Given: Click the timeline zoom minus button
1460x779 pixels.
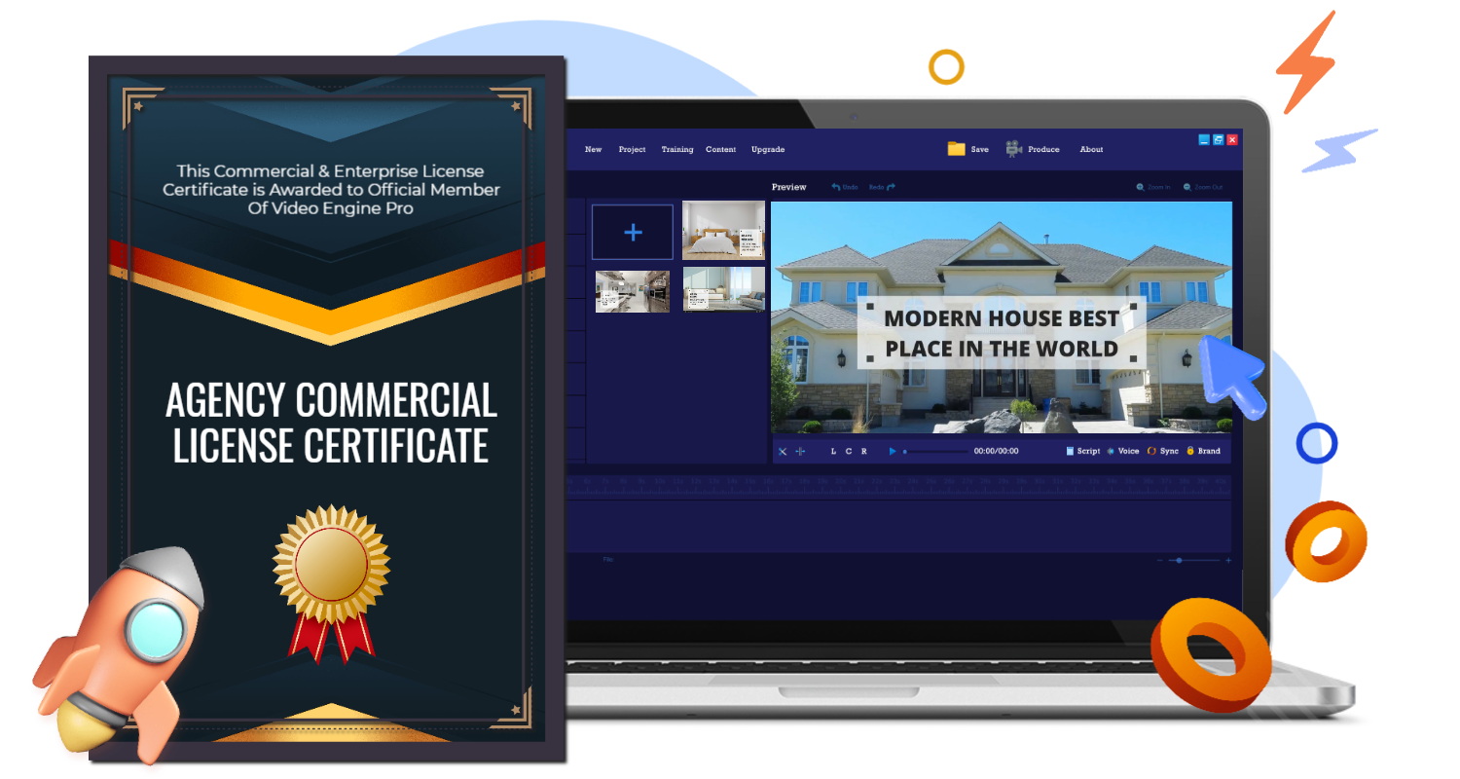Looking at the screenshot, I should tap(1160, 560).
